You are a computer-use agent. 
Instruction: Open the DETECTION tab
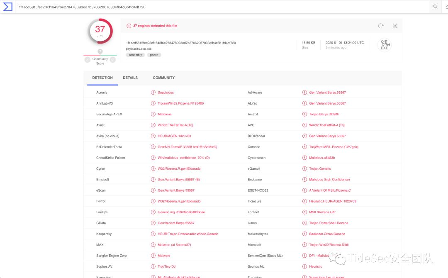102,78
